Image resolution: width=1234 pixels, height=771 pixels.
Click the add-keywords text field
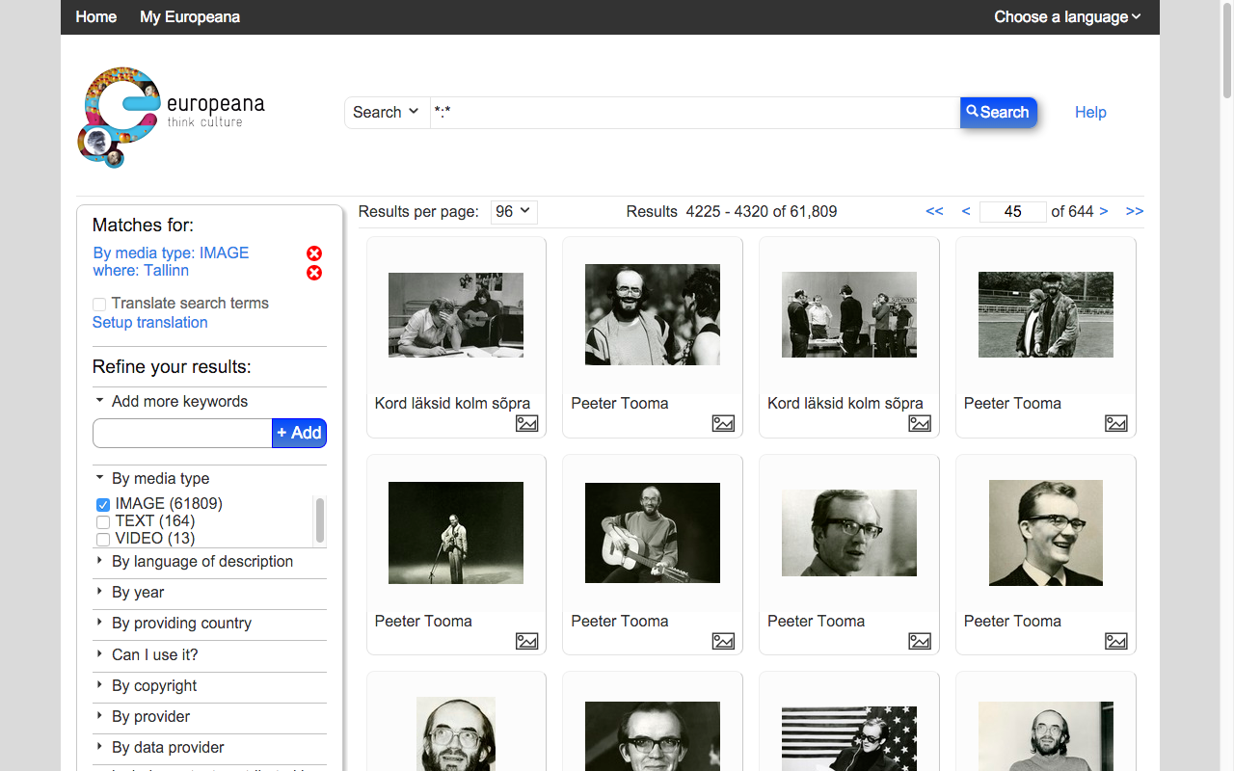coord(182,434)
